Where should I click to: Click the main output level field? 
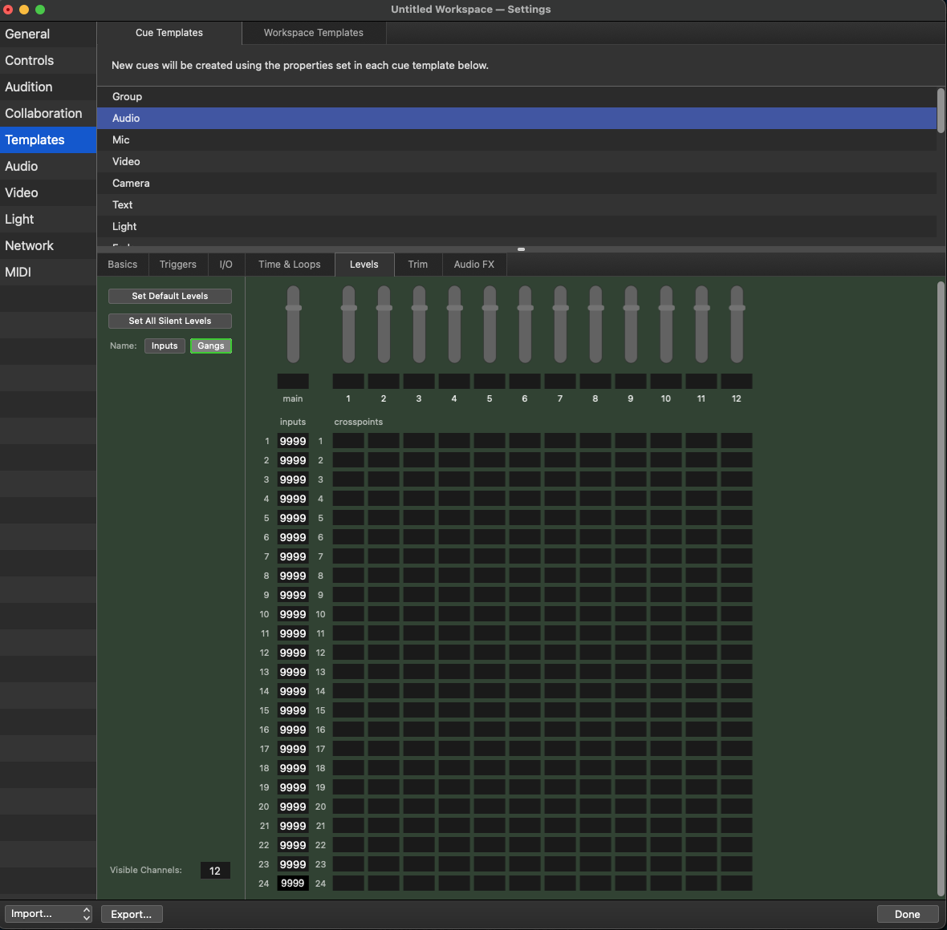[293, 381]
